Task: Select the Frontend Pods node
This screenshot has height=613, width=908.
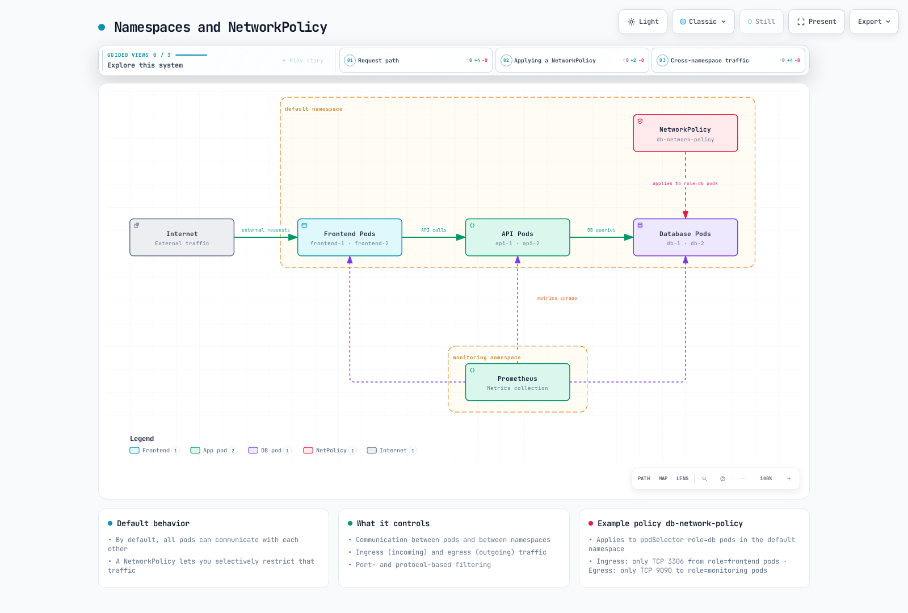Action: (x=350, y=237)
